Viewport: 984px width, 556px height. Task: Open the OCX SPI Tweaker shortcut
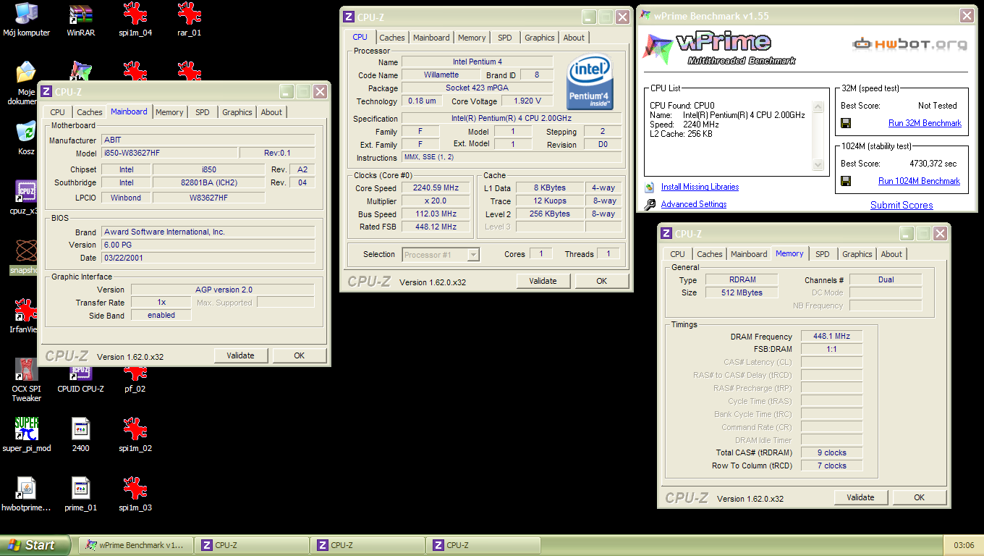tap(26, 380)
